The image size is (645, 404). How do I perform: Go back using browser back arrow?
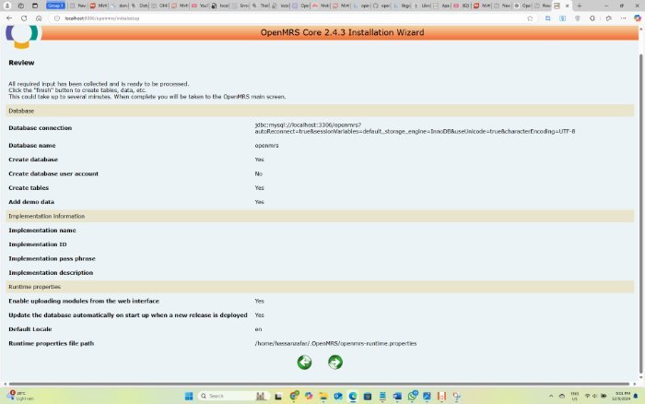tap(10, 18)
